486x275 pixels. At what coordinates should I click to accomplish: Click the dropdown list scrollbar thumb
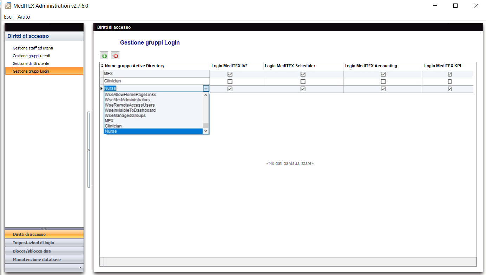point(206,126)
